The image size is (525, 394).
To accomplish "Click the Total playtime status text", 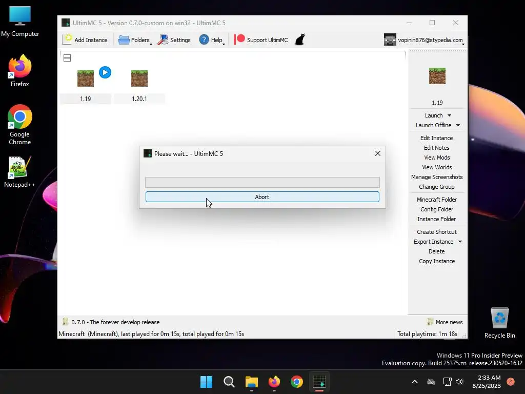I will click(427, 333).
